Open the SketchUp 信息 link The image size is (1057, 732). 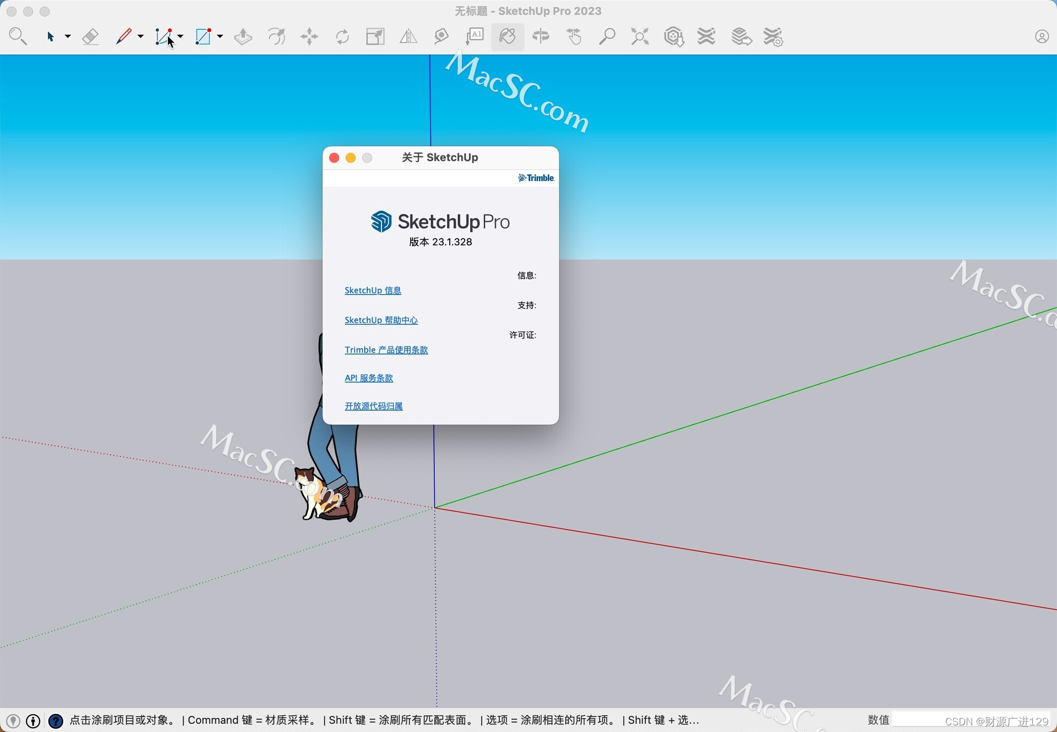click(x=373, y=290)
